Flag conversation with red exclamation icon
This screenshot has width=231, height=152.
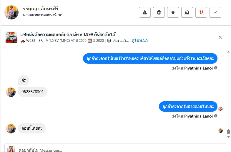tap(201, 12)
